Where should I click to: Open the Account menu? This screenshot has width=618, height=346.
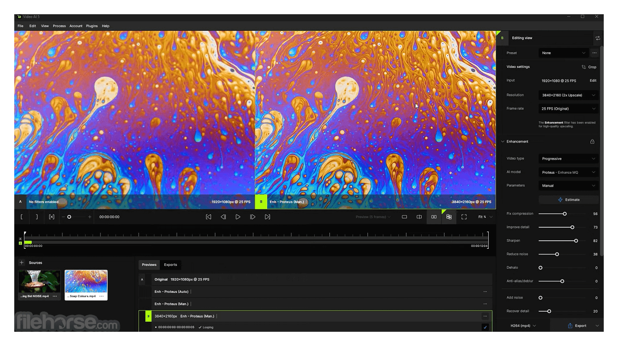[76, 26]
